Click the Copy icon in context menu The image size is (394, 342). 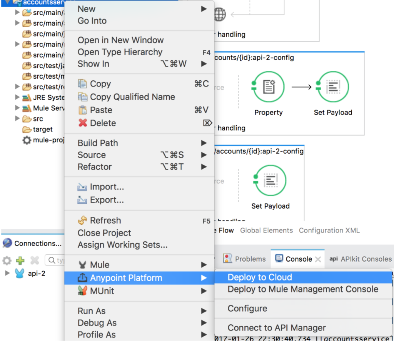[82, 83]
